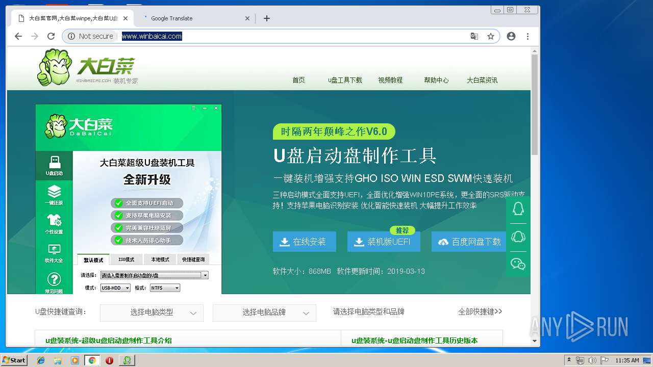Image resolution: width=653 pixels, height=367 pixels.
Task: Click the red Opera-style taskbar icon
Action: click(109, 360)
